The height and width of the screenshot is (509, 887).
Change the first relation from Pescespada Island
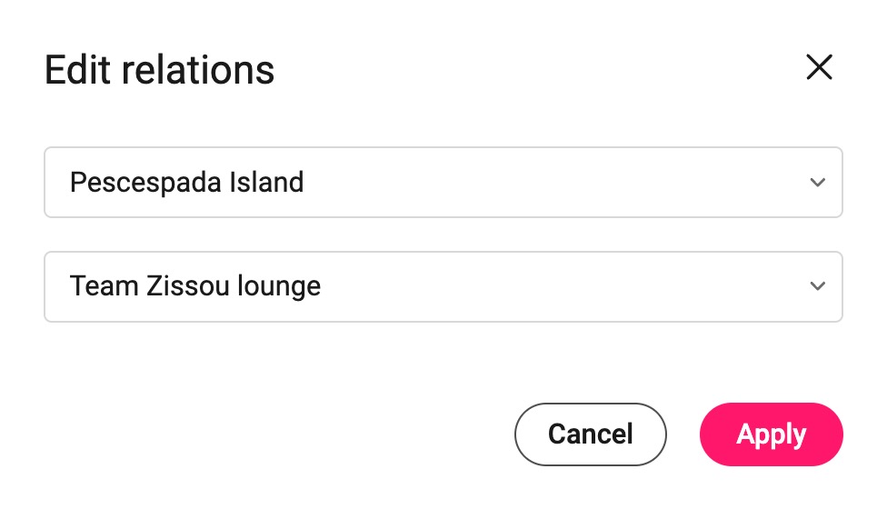(443, 182)
